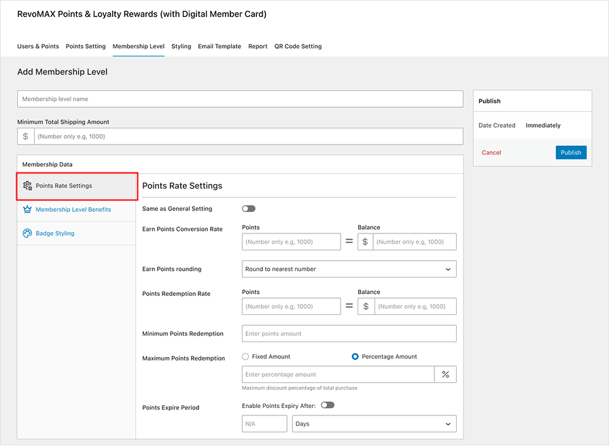Open the Earn Points rounding dropdown
This screenshot has height=446, width=609.
tap(349, 270)
